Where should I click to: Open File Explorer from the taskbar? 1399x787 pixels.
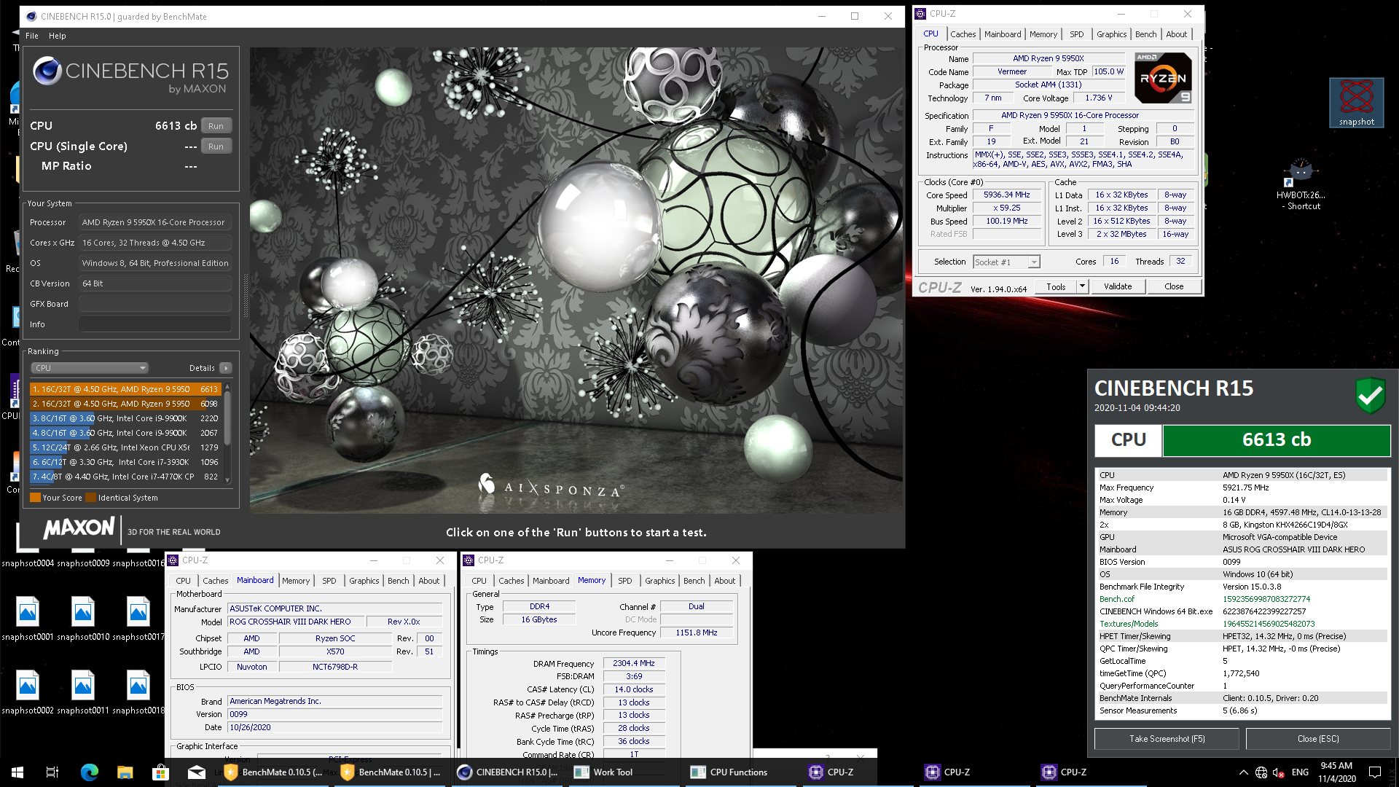pos(125,772)
